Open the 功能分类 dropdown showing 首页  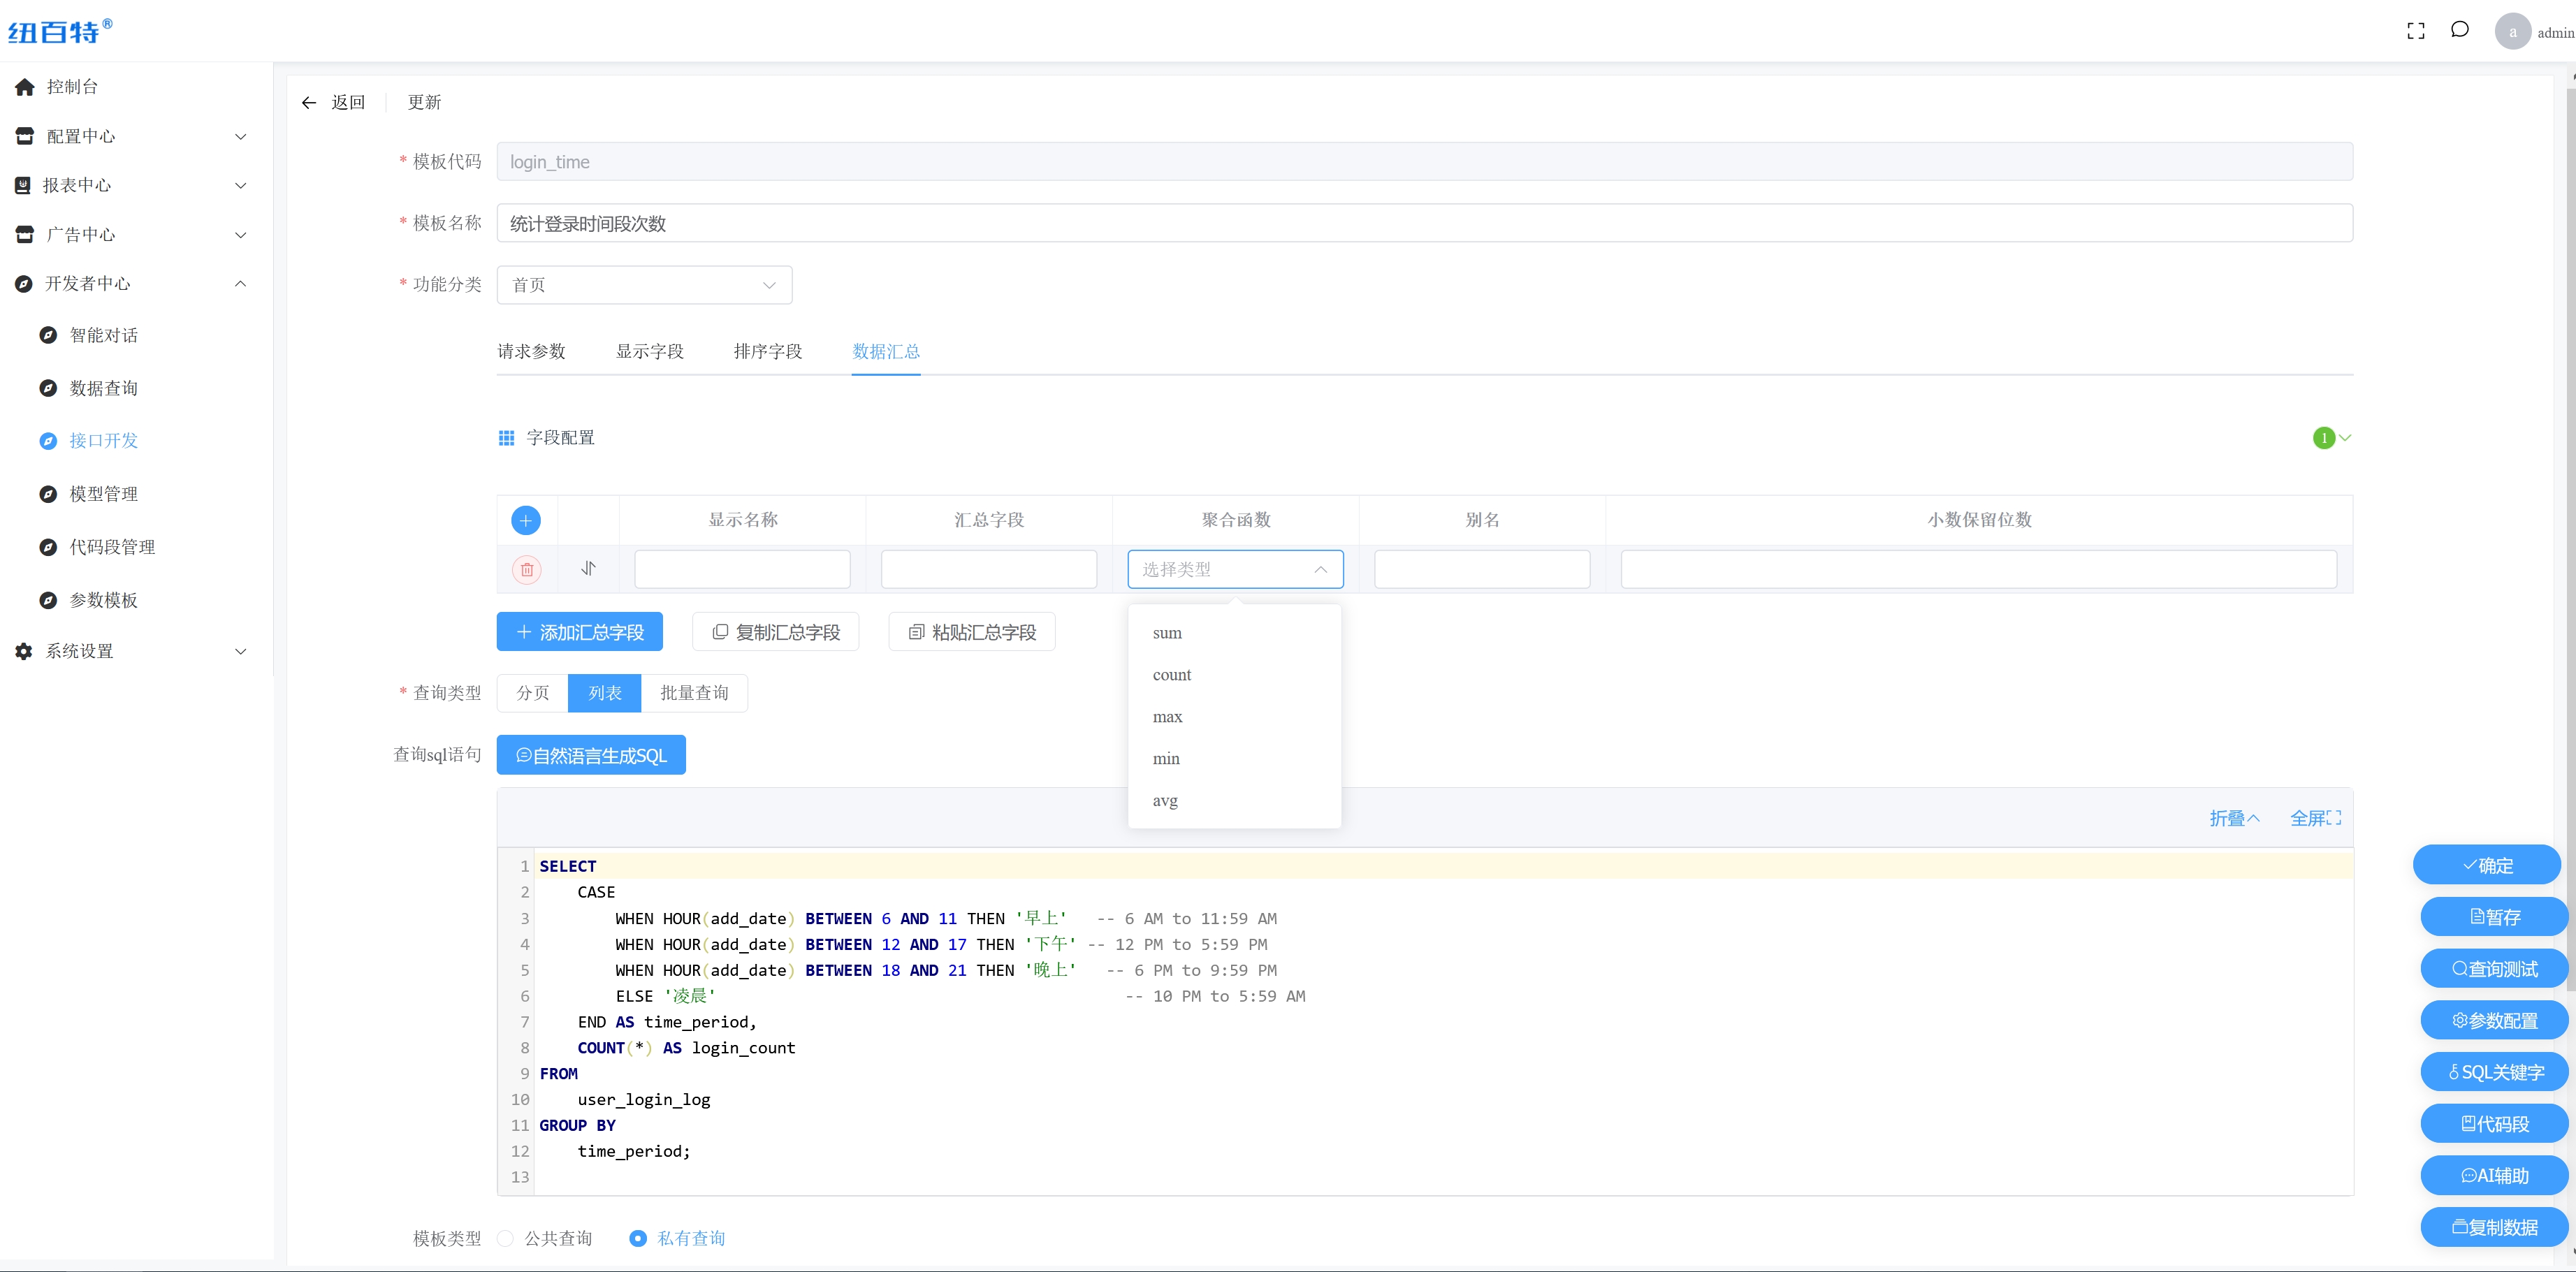pos(644,285)
